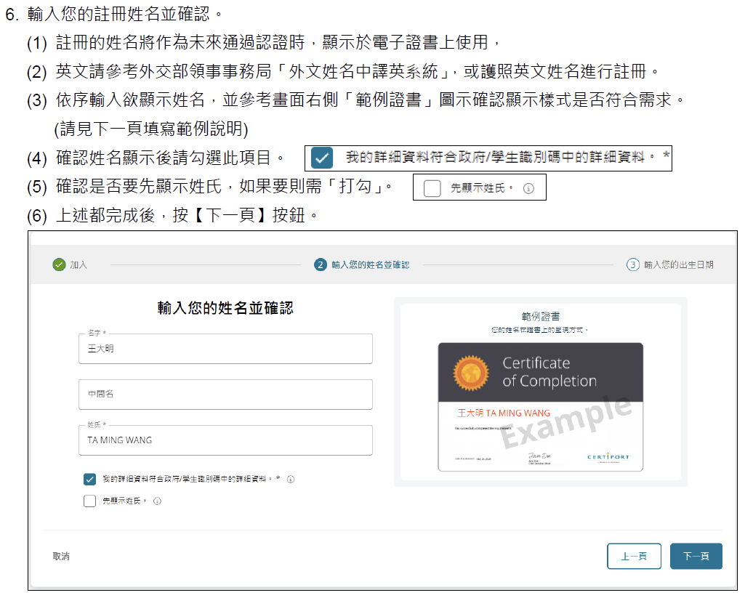The width and height of the screenshot is (753, 598).
Task: Click the form heading 輸入您的姓名並確認
Action: pos(225,307)
